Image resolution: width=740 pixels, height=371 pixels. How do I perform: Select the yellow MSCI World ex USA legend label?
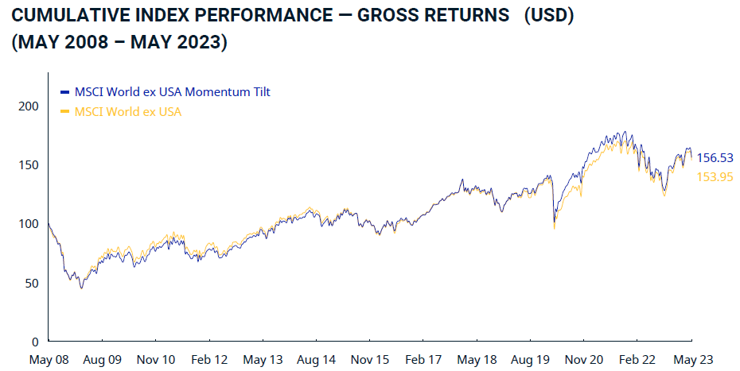(x=127, y=112)
